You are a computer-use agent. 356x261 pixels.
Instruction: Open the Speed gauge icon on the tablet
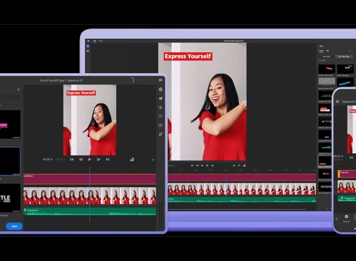click(x=160, y=116)
